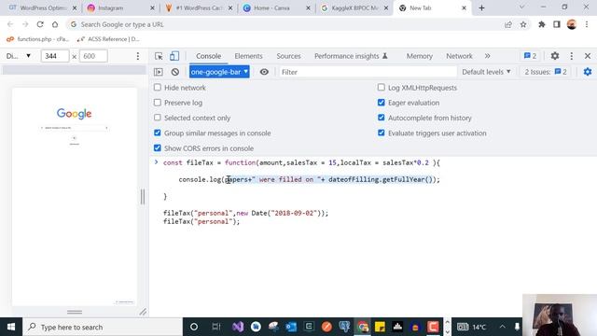Click the device height field showing 600
597x336 pixels.
click(x=93, y=56)
